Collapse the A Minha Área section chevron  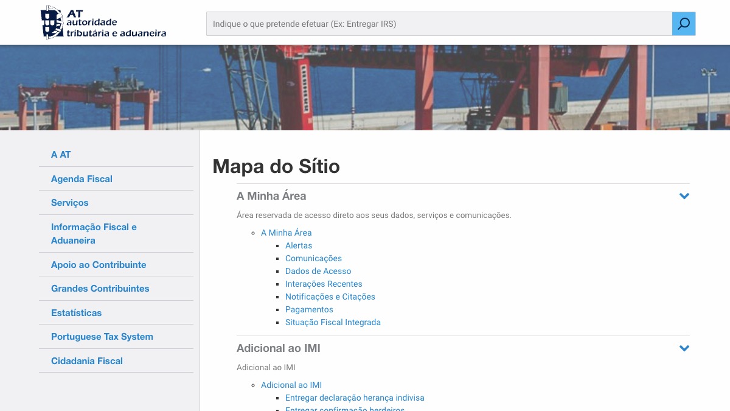point(684,196)
